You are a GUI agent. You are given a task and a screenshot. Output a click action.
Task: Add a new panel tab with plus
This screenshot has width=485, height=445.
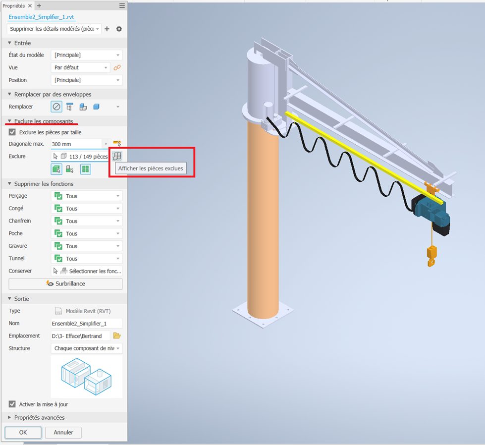[39, 5]
